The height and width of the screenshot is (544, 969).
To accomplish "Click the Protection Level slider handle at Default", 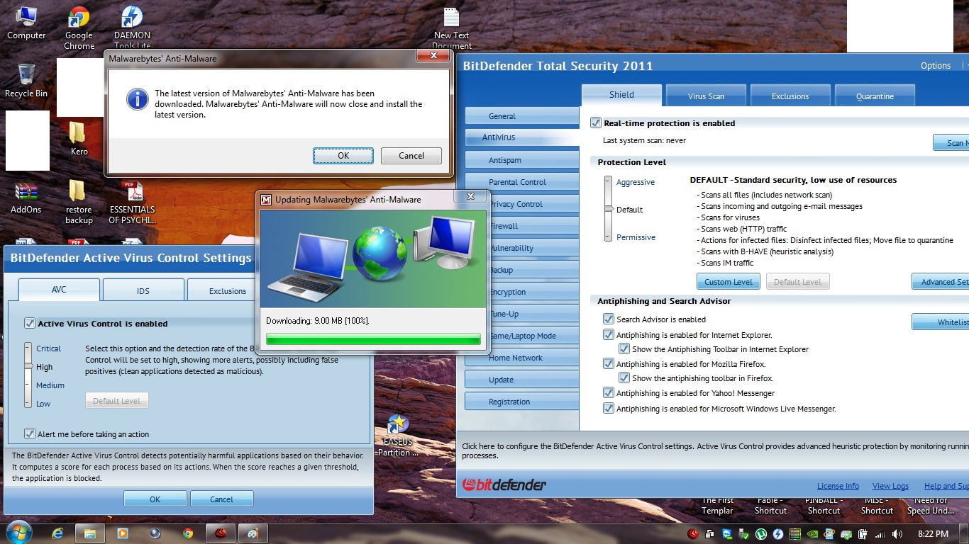I will click(608, 209).
